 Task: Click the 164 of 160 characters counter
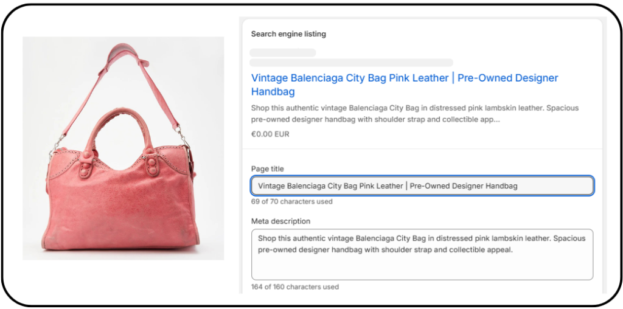point(295,286)
